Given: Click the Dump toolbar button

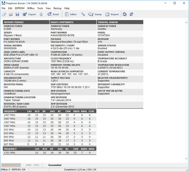Looking at the screenshot, I should click(95, 14).
